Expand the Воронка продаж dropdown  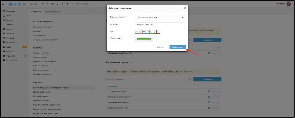[160, 17]
